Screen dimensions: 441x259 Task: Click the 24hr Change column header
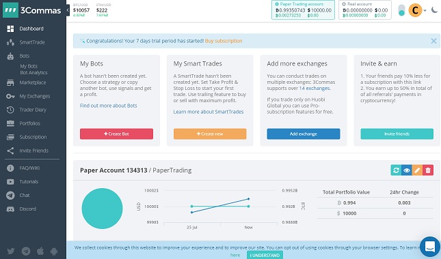[x=404, y=192]
